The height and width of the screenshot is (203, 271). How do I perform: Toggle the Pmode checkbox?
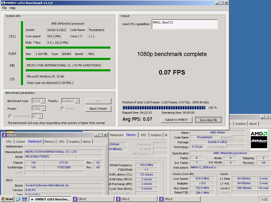62,109
